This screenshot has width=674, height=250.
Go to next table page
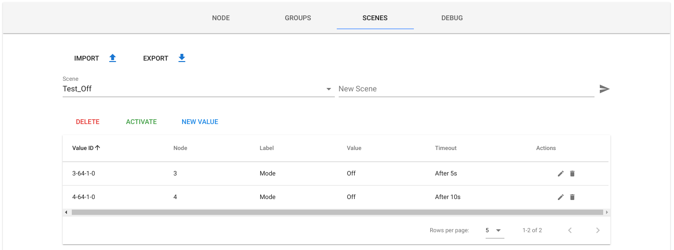pos(598,230)
